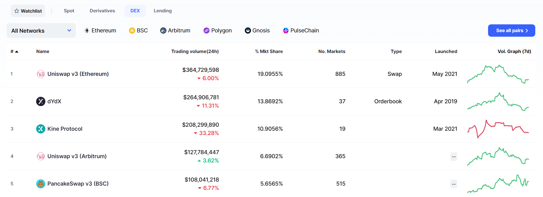The height and width of the screenshot is (197, 543).
Task: Click the Uniswap v3 (Arbitrum) logo
Action: tap(41, 156)
